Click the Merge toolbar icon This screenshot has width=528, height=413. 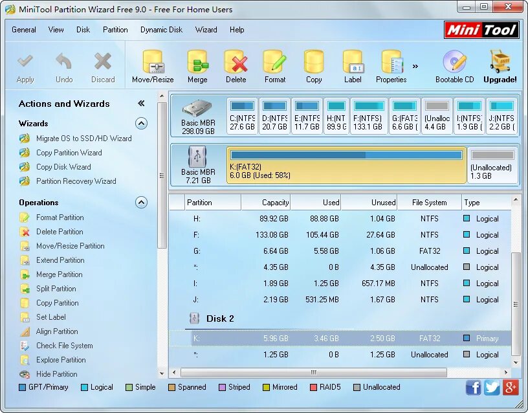pos(197,61)
